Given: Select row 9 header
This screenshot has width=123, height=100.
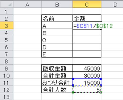Looking at the screenshot, I should 7,68.
